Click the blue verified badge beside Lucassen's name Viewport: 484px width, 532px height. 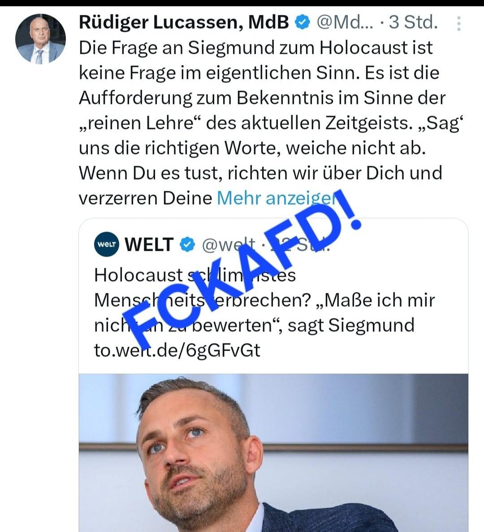pos(302,23)
